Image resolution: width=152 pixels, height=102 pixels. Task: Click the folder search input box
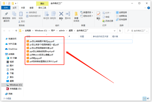pyautogui.click(x=136, y=31)
